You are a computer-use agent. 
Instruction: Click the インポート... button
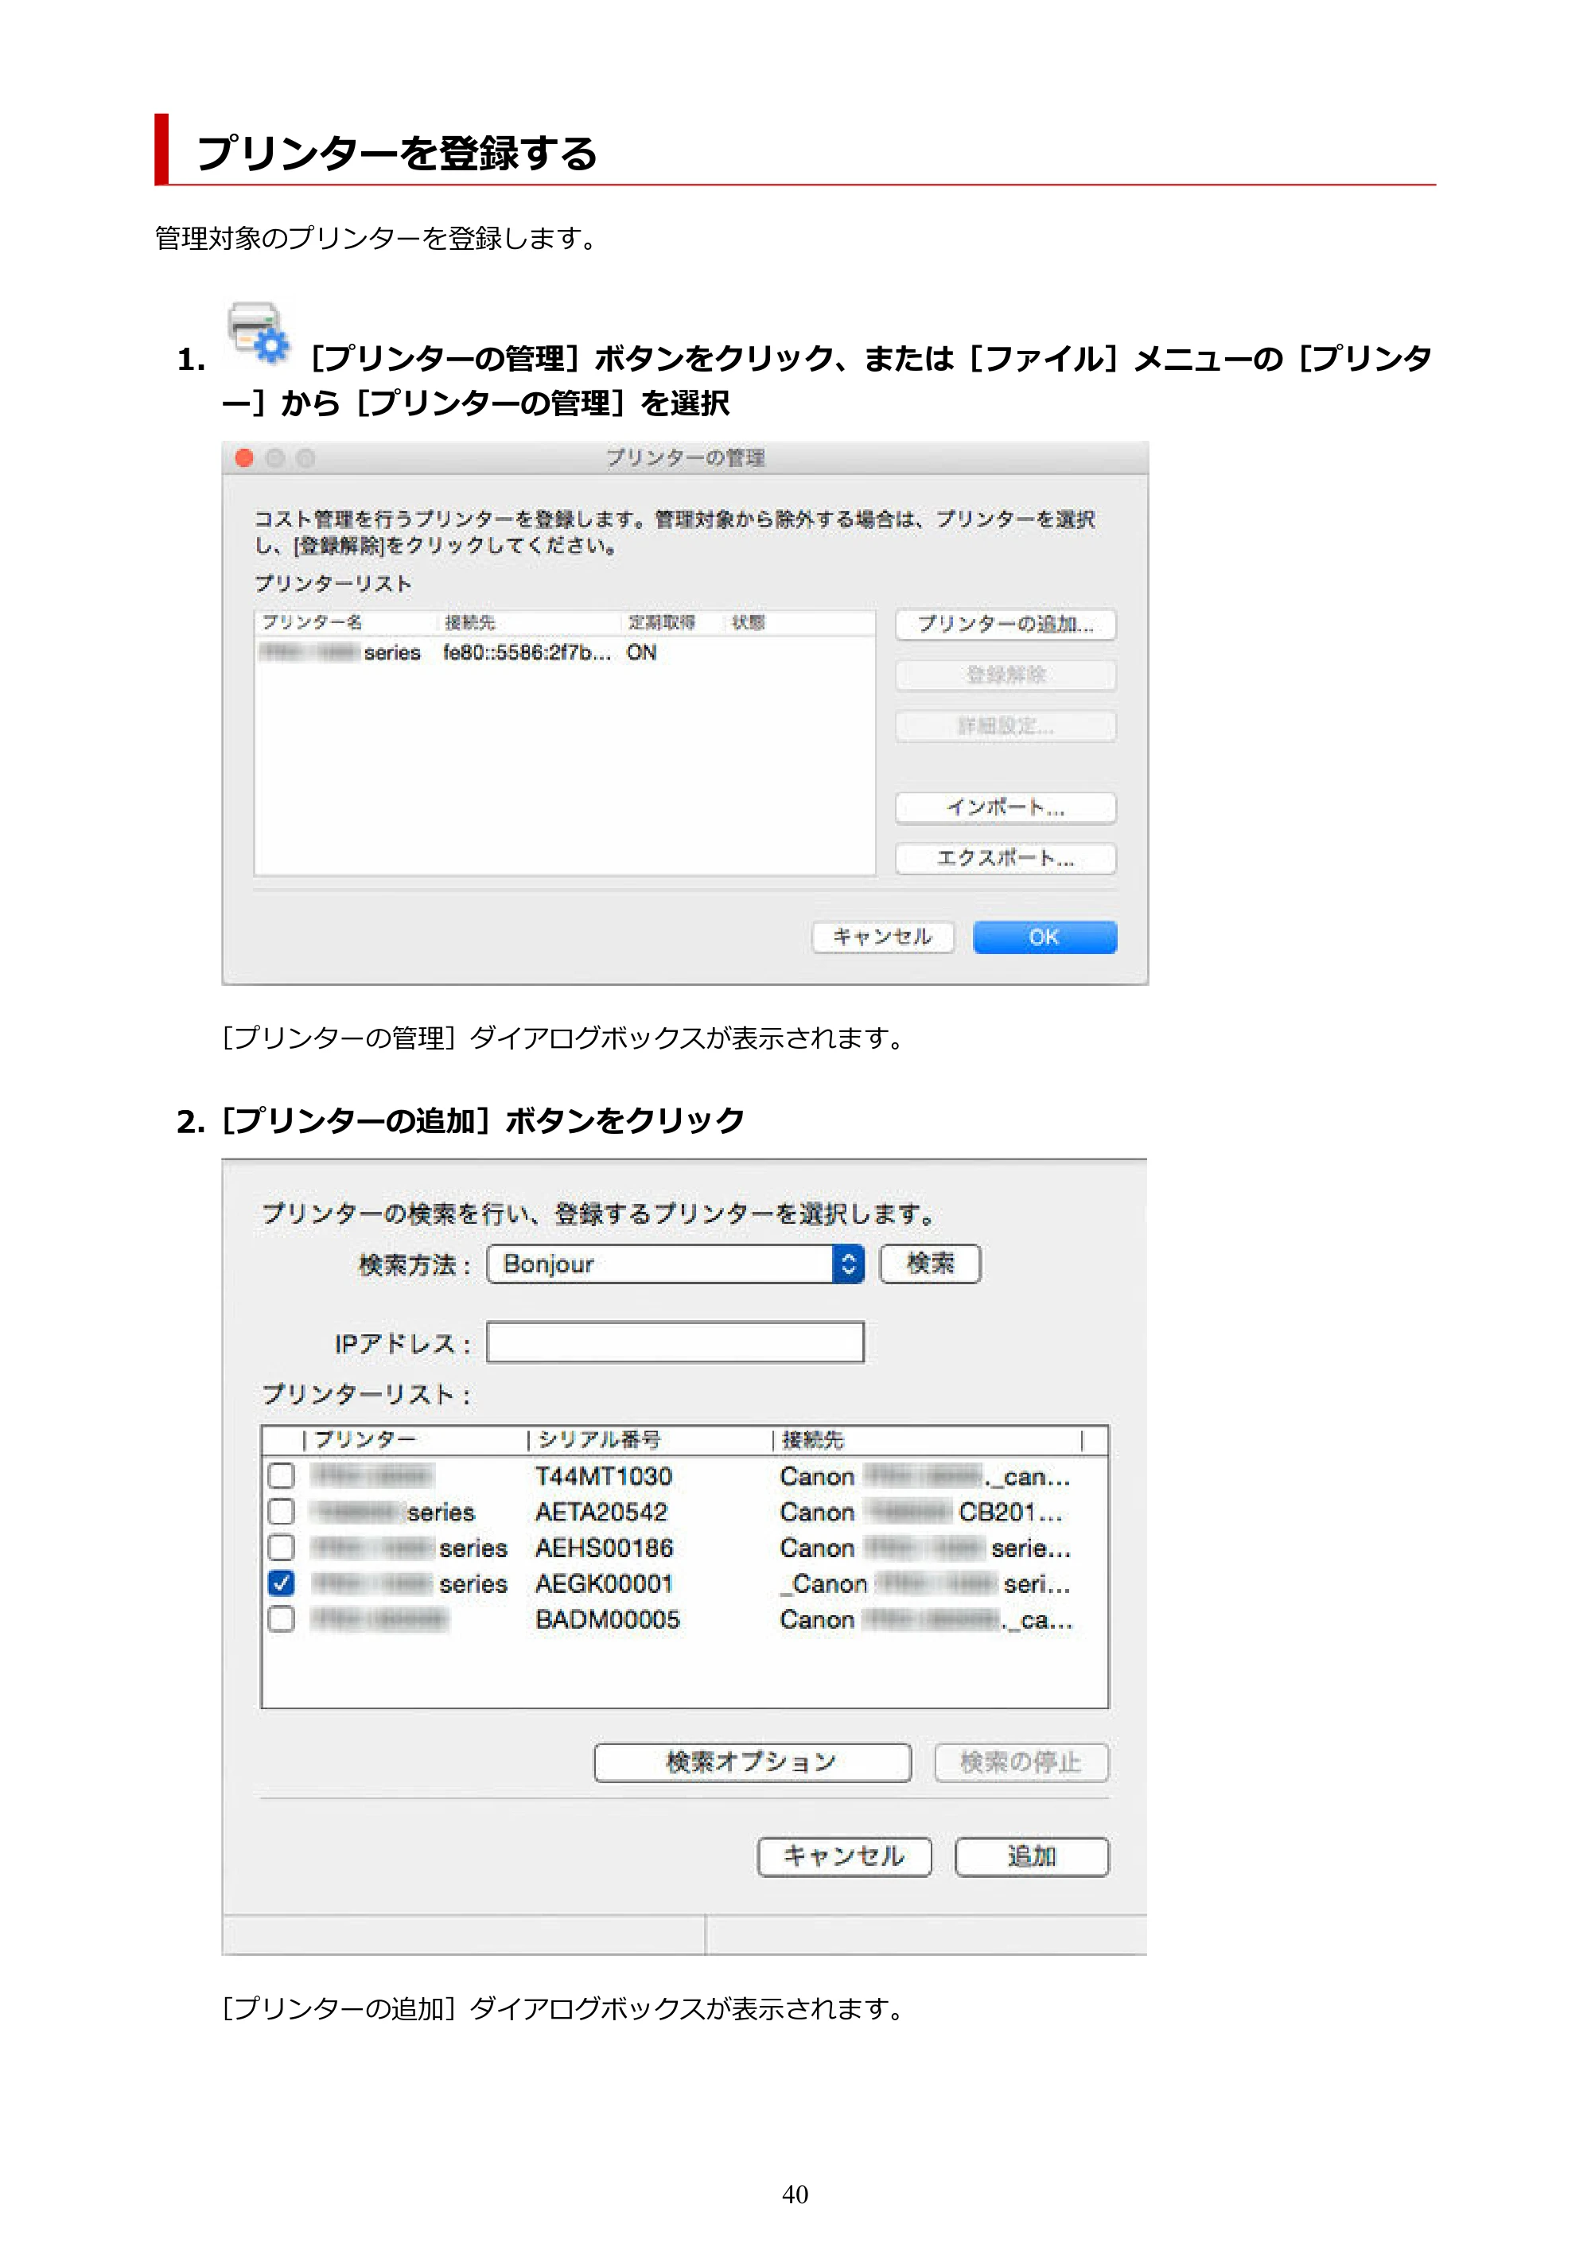(x=1005, y=808)
